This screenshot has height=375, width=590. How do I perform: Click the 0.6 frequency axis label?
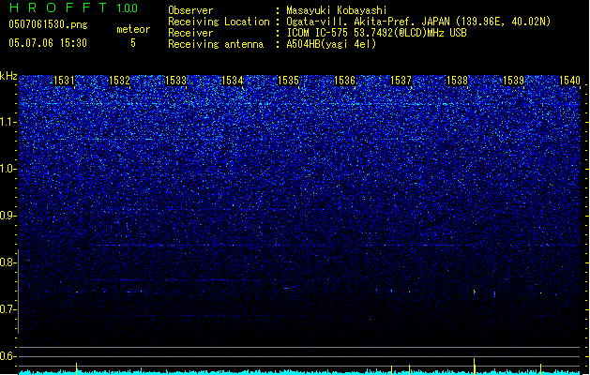point(8,356)
